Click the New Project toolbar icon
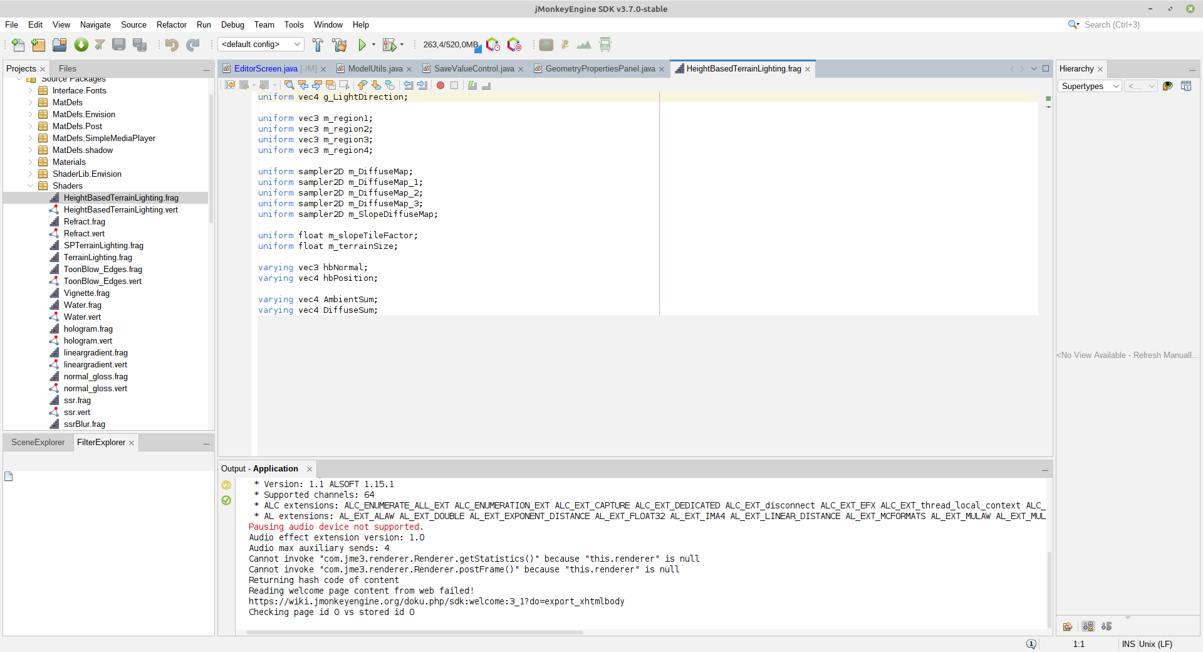Image resolution: width=1203 pixels, height=652 pixels. [x=38, y=45]
